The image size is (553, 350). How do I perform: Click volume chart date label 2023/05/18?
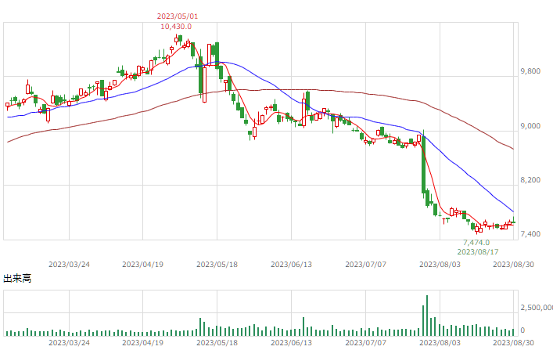coord(217,343)
